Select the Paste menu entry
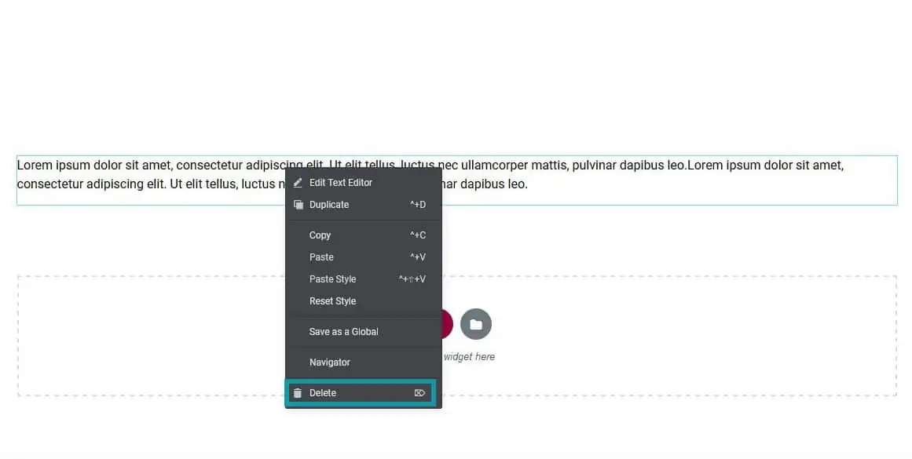This screenshot has height=459, width=912. click(x=321, y=257)
